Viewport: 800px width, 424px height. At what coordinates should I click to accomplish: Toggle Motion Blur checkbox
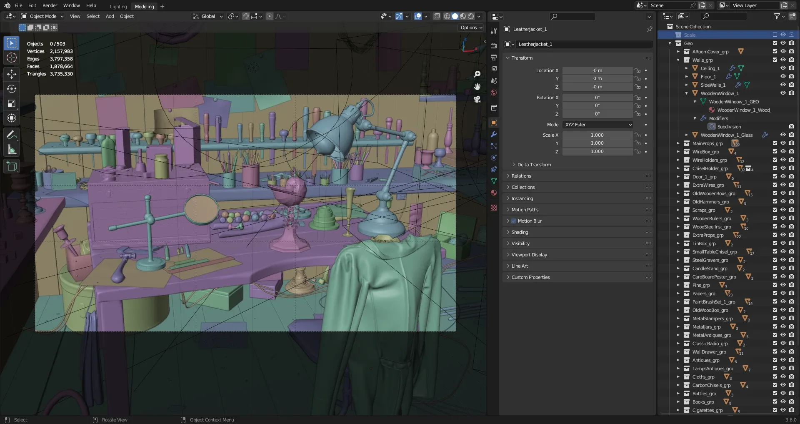tap(514, 221)
